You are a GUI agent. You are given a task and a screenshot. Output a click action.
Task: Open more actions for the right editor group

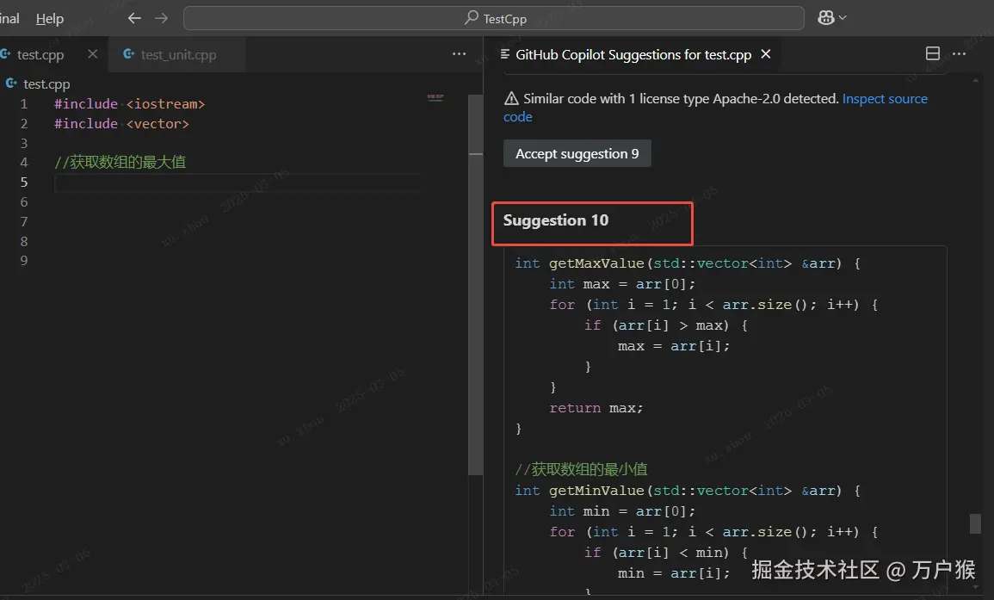tap(959, 54)
